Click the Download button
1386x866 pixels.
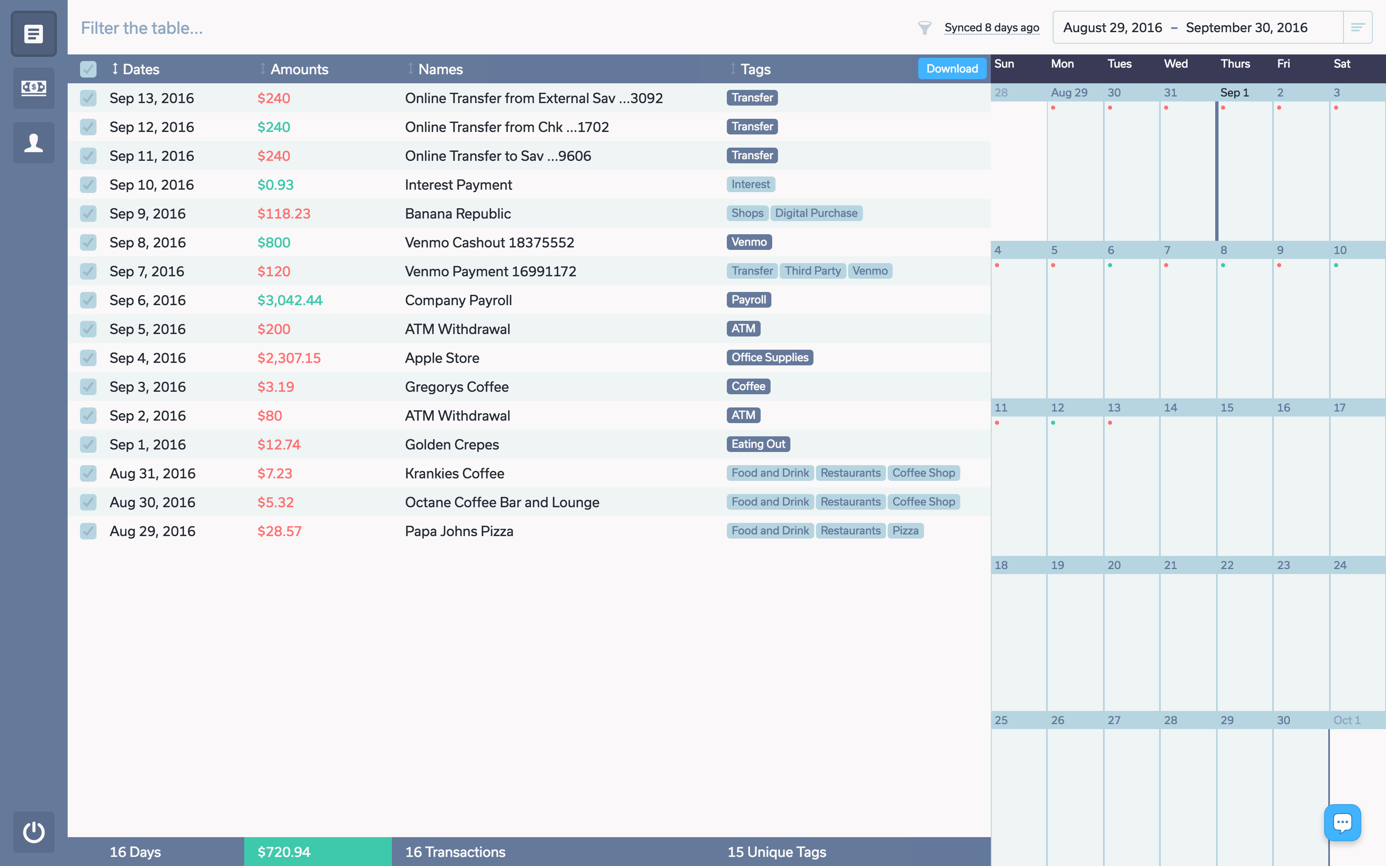951,69
